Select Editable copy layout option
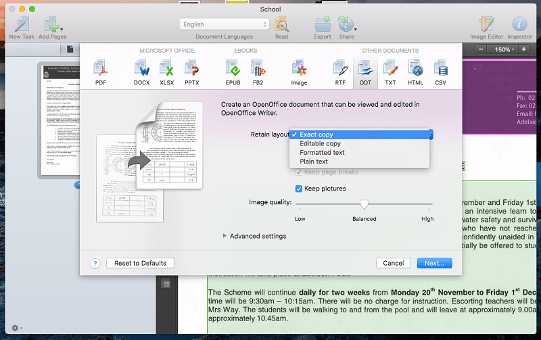This screenshot has height=340, width=541. (x=360, y=143)
